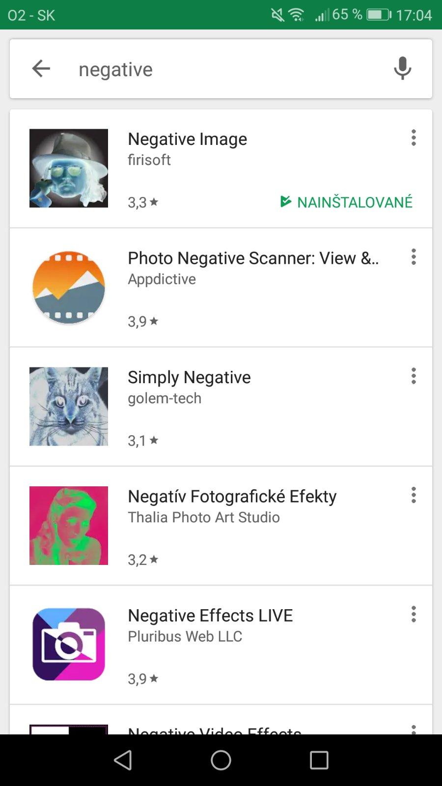The width and height of the screenshot is (442, 786).
Task: Open overflow menu for Negative Image
Action: [414, 138]
